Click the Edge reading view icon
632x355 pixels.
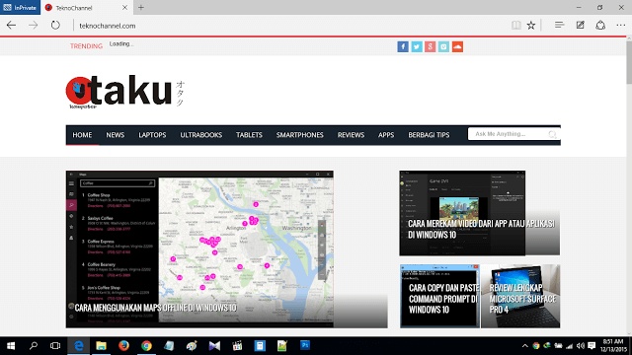[x=515, y=26]
